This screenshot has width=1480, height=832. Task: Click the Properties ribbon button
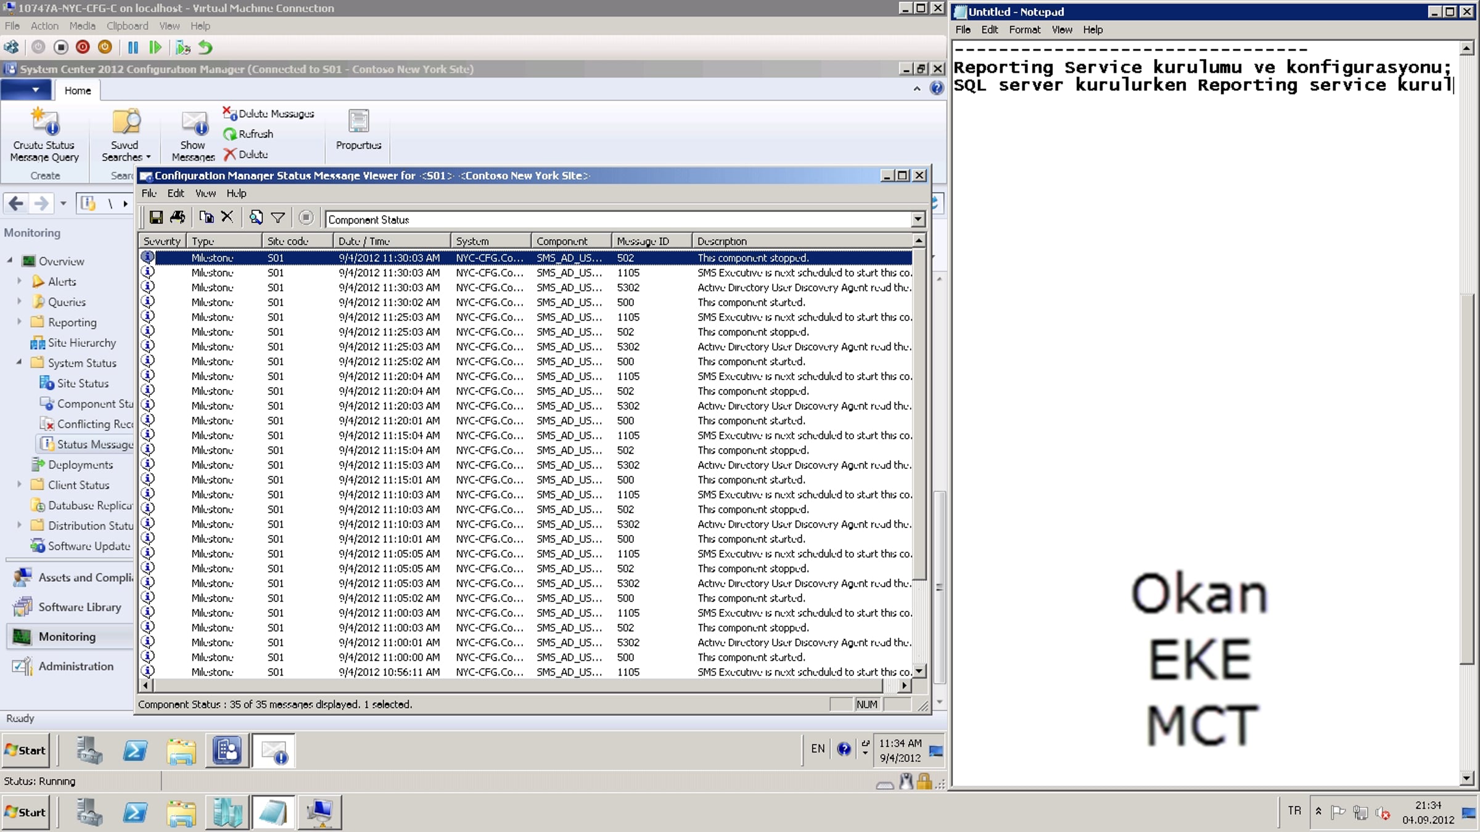coord(358,130)
